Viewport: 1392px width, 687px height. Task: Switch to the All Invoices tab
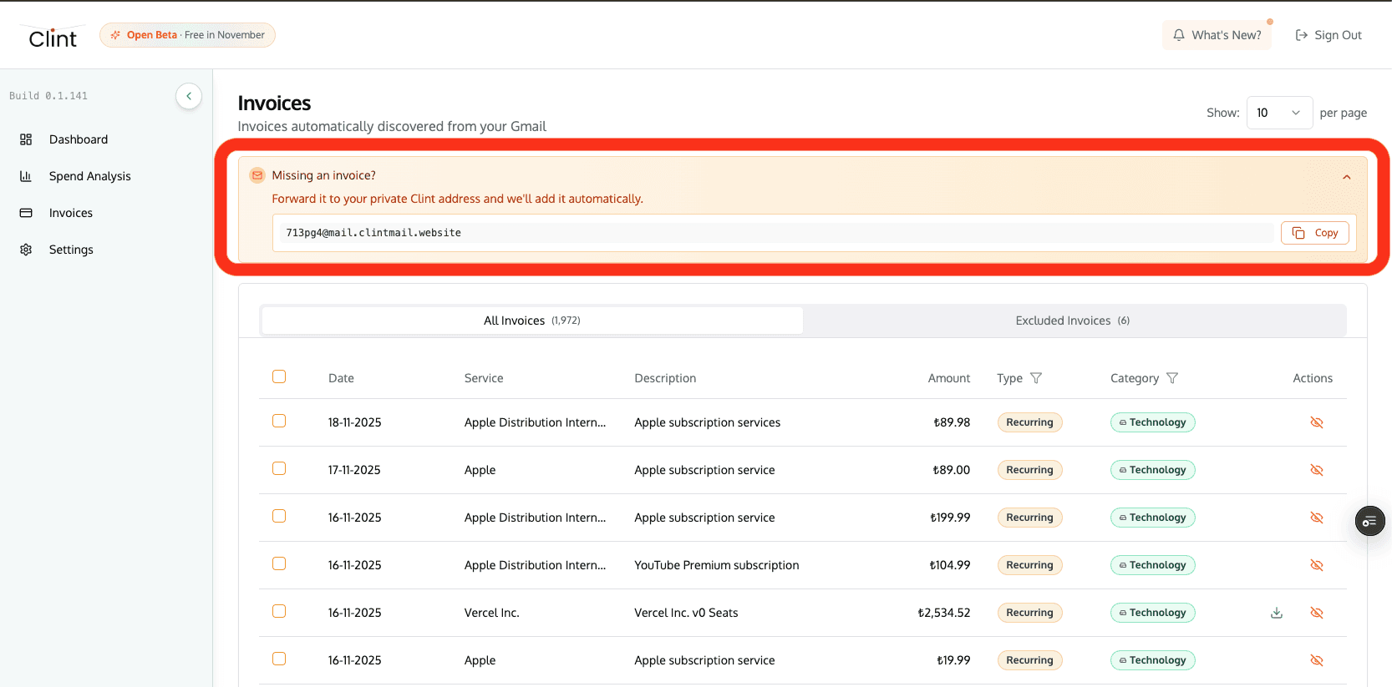point(532,321)
